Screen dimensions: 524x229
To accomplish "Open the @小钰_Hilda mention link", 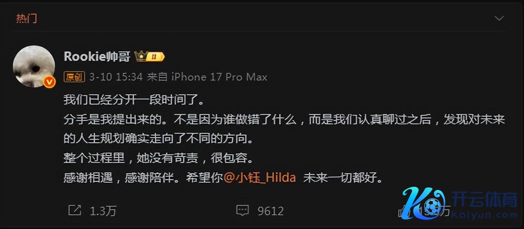I will [260, 178].
